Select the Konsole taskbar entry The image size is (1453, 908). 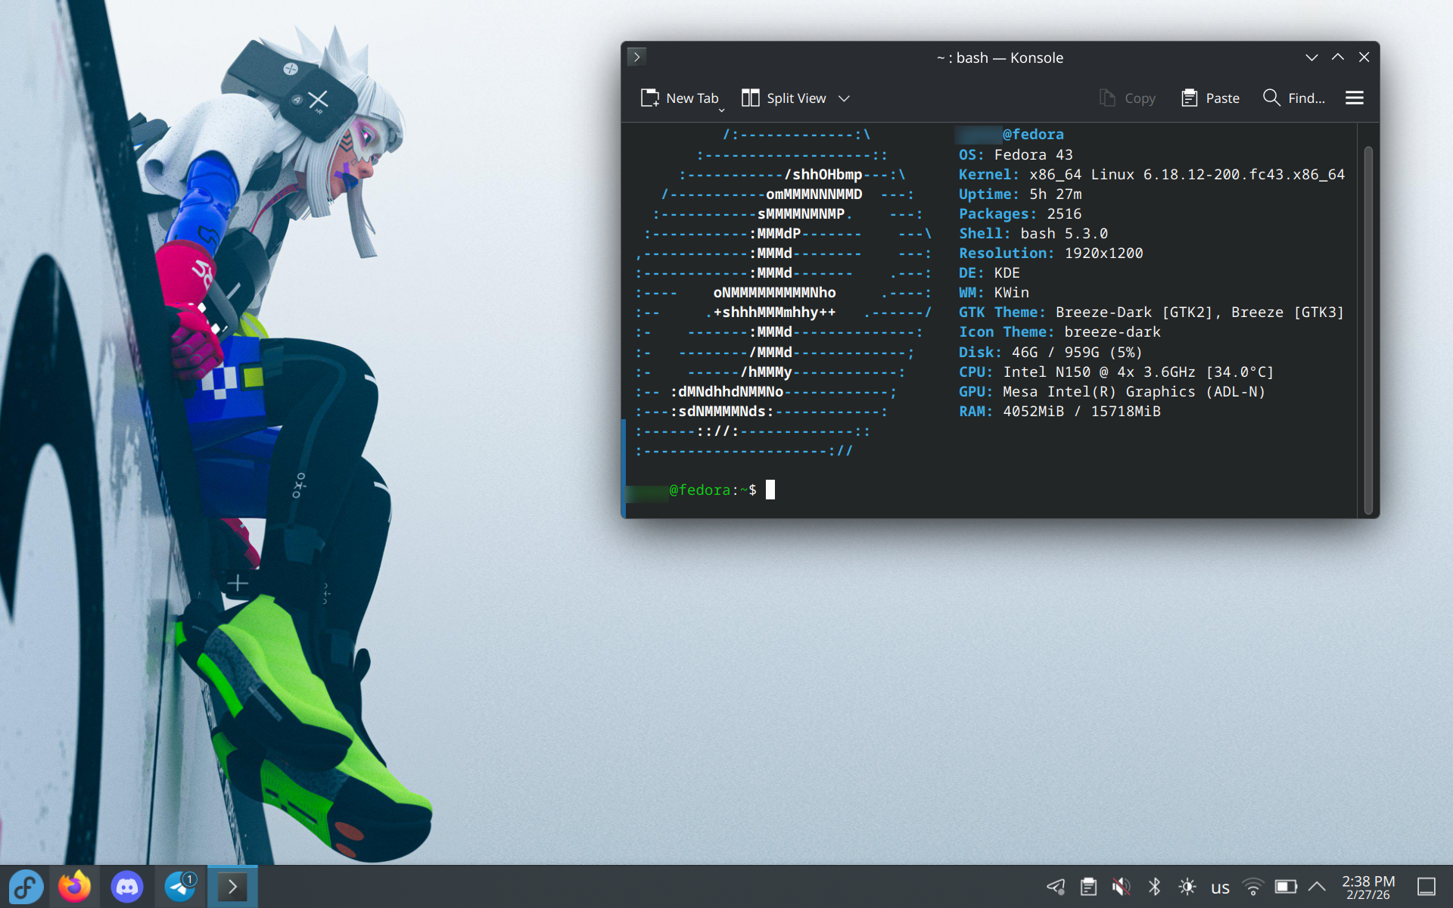pos(232,887)
